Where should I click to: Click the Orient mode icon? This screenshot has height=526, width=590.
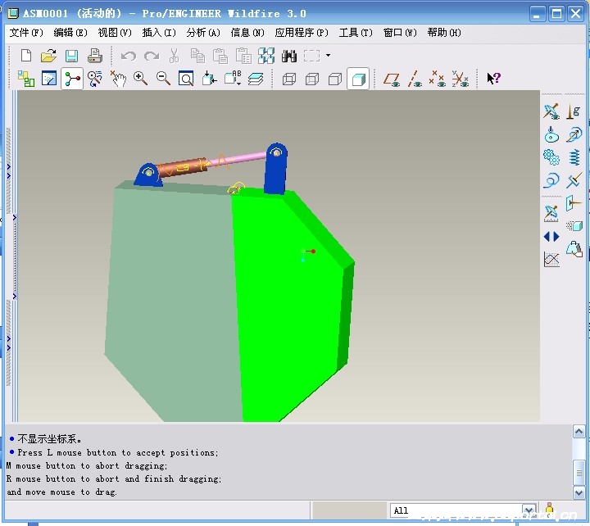click(95, 79)
